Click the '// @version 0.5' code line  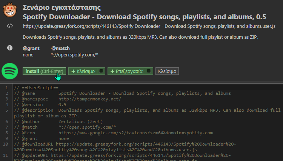40,105
